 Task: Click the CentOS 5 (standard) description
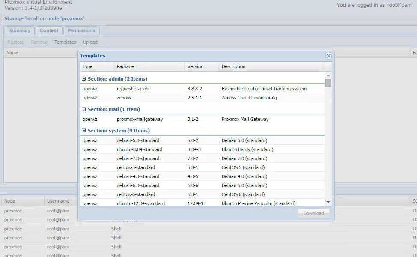pos(243,167)
